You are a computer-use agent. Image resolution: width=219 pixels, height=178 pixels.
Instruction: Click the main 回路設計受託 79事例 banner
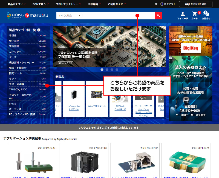[x=109, y=47]
